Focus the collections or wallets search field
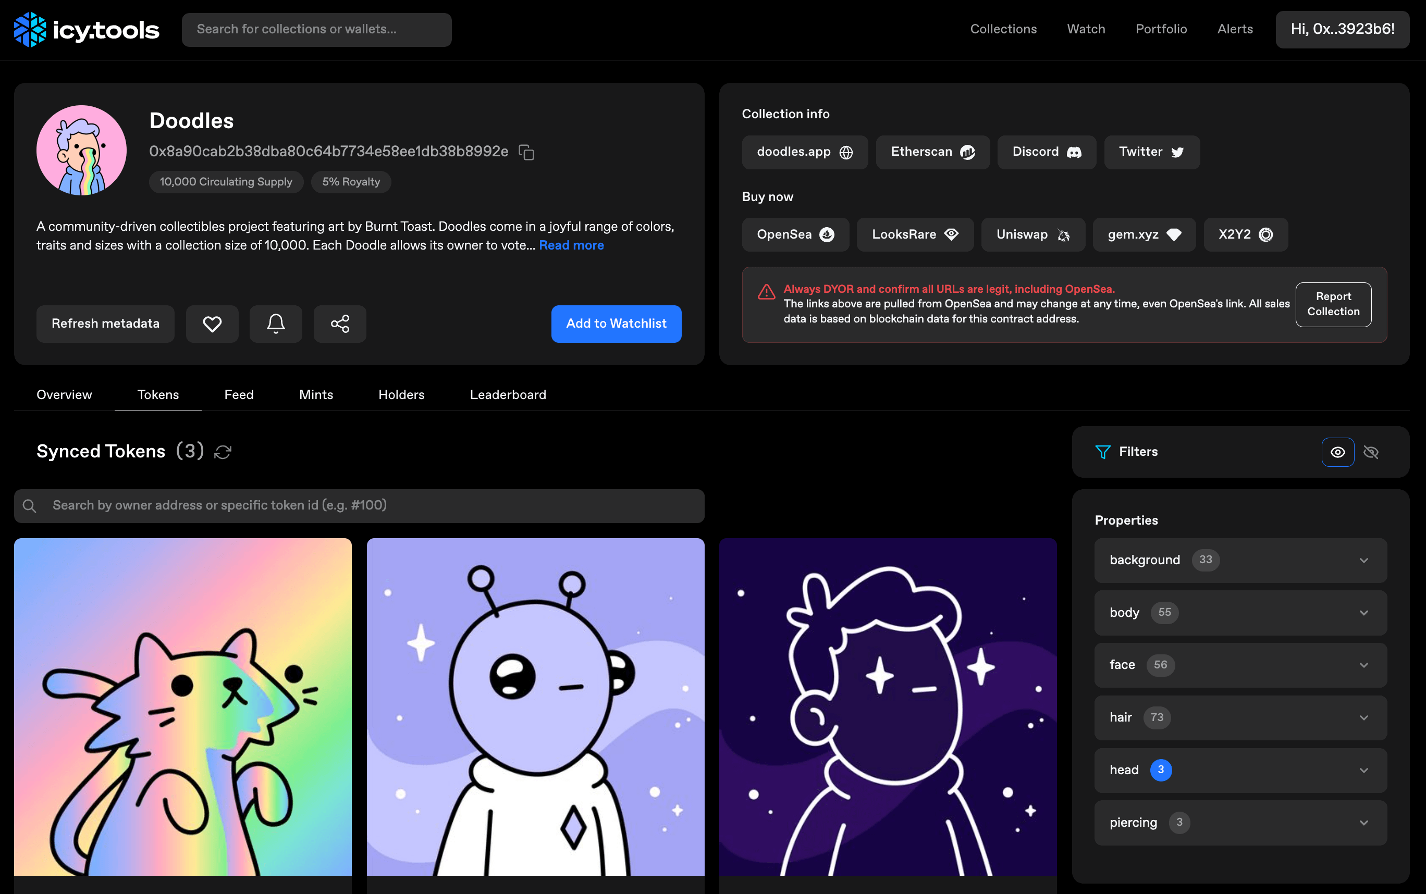The width and height of the screenshot is (1426, 894). click(316, 30)
